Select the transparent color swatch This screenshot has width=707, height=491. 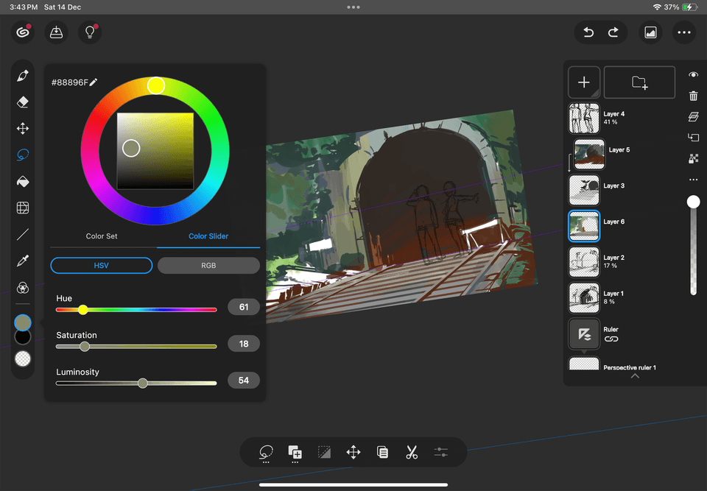tap(23, 359)
